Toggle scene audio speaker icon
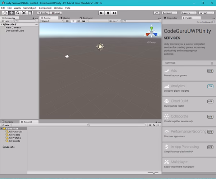 [x=78, y=21]
